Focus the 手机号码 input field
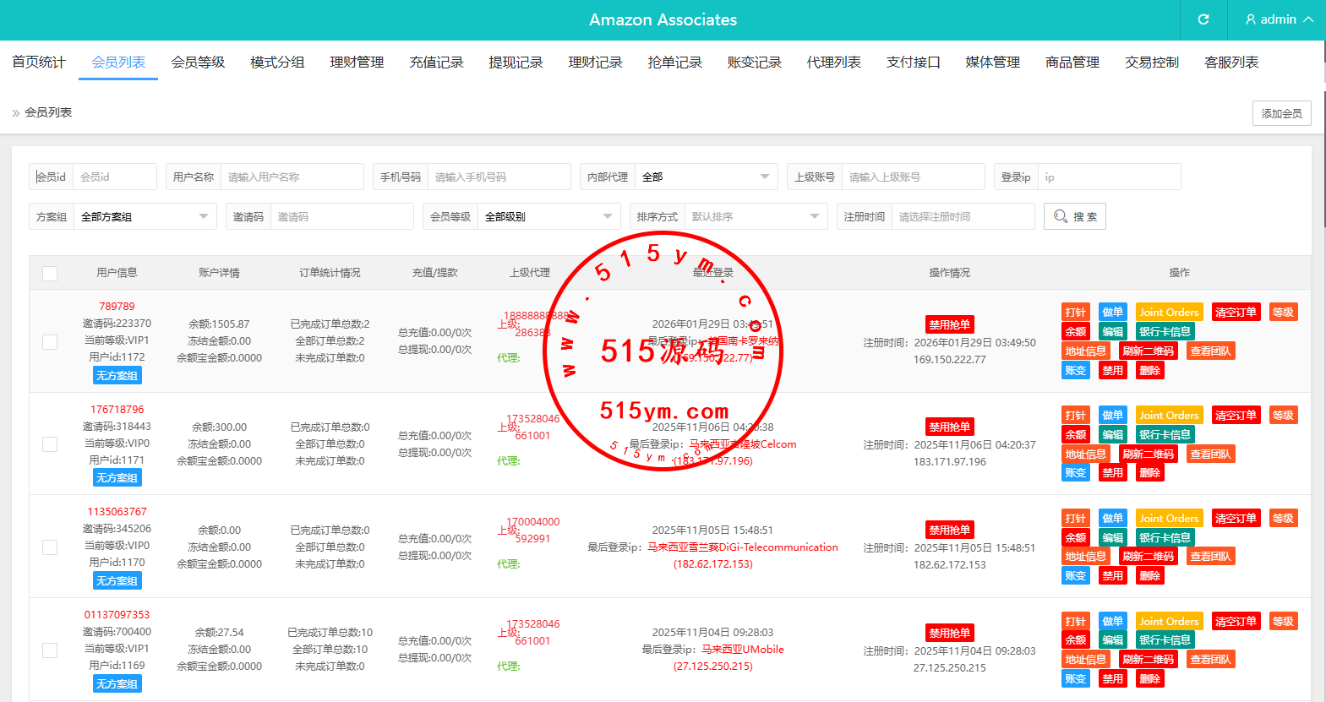Viewport: 1326px width, 702px height. click(499, 177)
